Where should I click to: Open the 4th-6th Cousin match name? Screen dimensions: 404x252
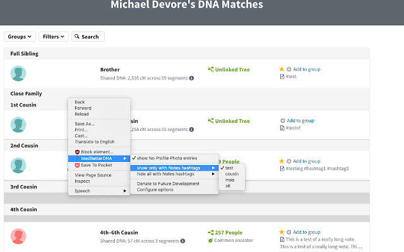[119, 232]
